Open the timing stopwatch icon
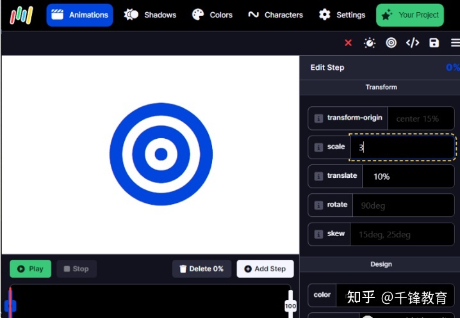 point(370,43)
